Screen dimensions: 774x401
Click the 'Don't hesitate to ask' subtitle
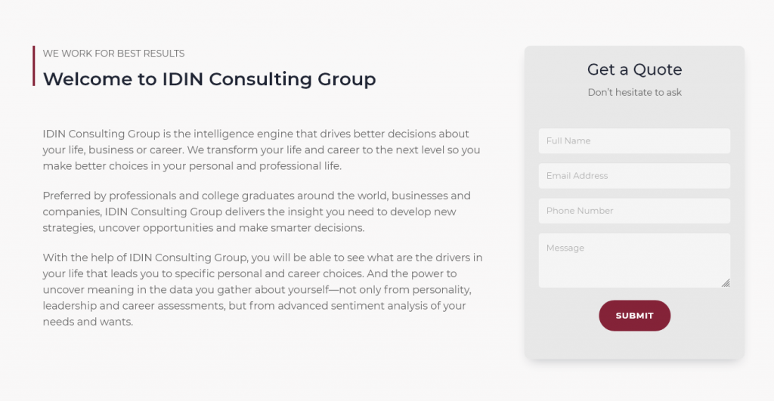[634, 93]
